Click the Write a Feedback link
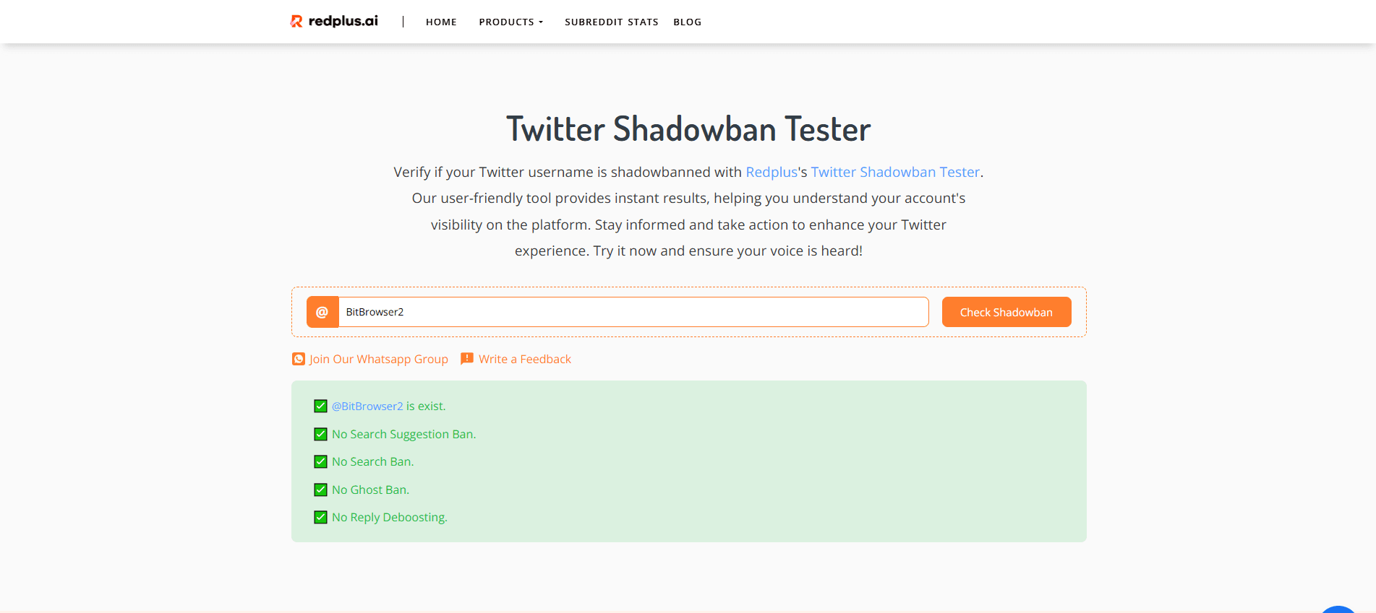 (x=524, y=359)
